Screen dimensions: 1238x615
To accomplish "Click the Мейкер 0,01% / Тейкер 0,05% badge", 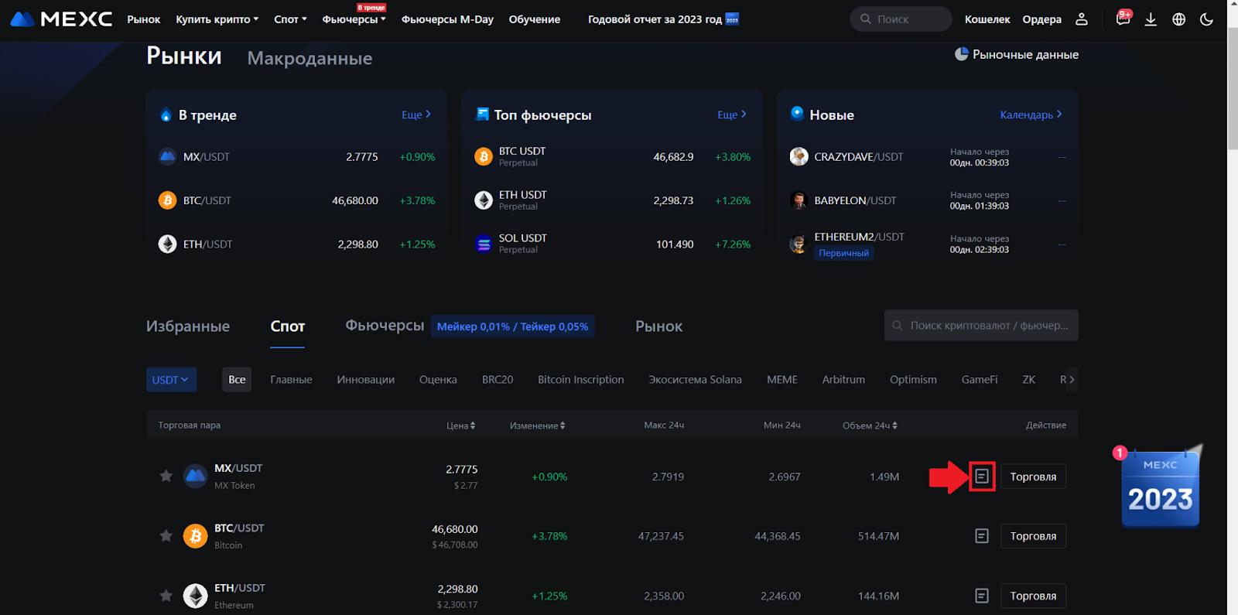I will (512, 326).
